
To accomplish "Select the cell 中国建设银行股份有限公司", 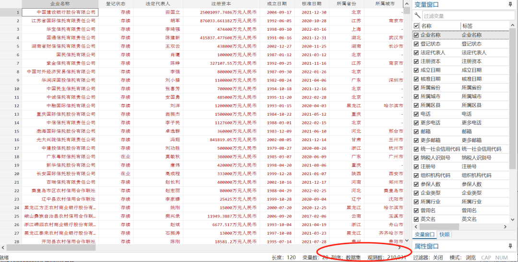I will pos(60,12).
